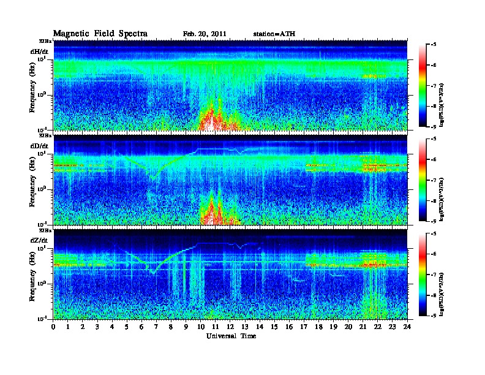Click hour 10 tick on Universal Time axis
The image size is (485, 375).
(x=201, y=327)
